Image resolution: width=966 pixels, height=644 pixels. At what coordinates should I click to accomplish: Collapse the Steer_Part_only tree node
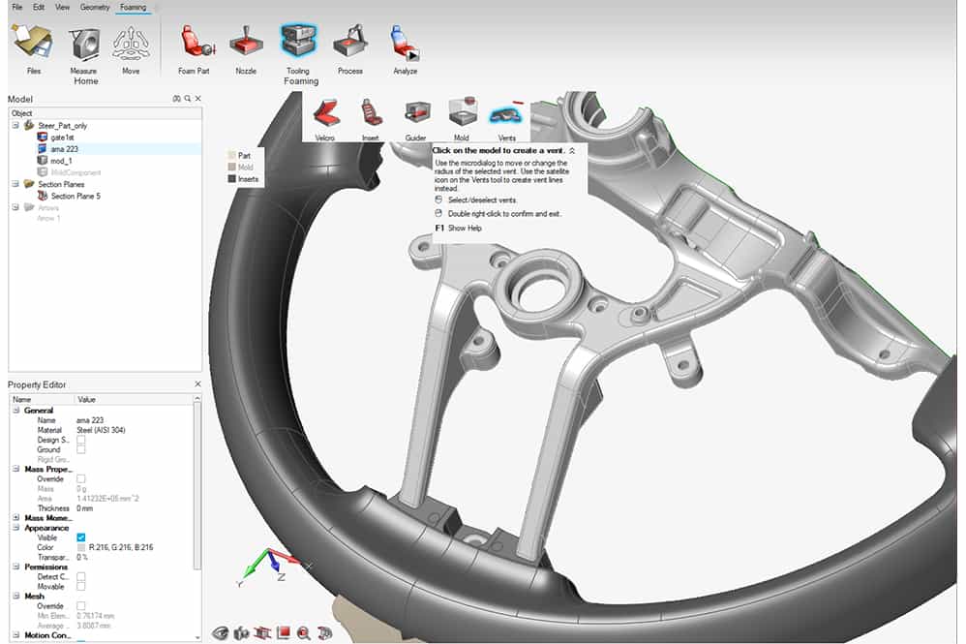click(15, 126)
